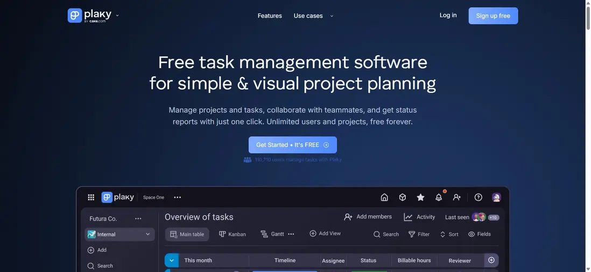
Task: Expand the chevron after Use cases
Action: click(332, 16)
